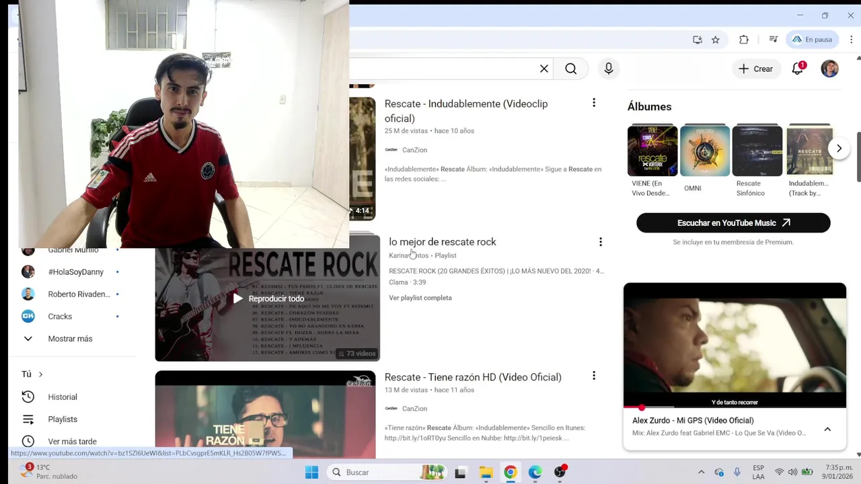Open Rescate - Indudablemente (Videoclip oficial) title

[466, 111]
